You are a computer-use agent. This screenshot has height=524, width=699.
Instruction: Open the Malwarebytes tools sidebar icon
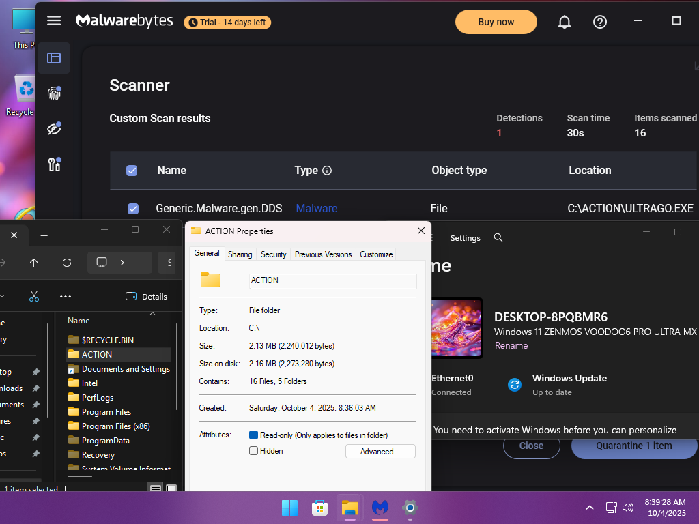(54, 164)
